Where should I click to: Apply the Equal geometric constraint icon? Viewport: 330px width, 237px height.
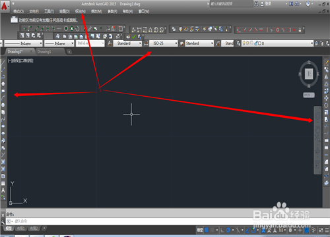pos(294,30)
